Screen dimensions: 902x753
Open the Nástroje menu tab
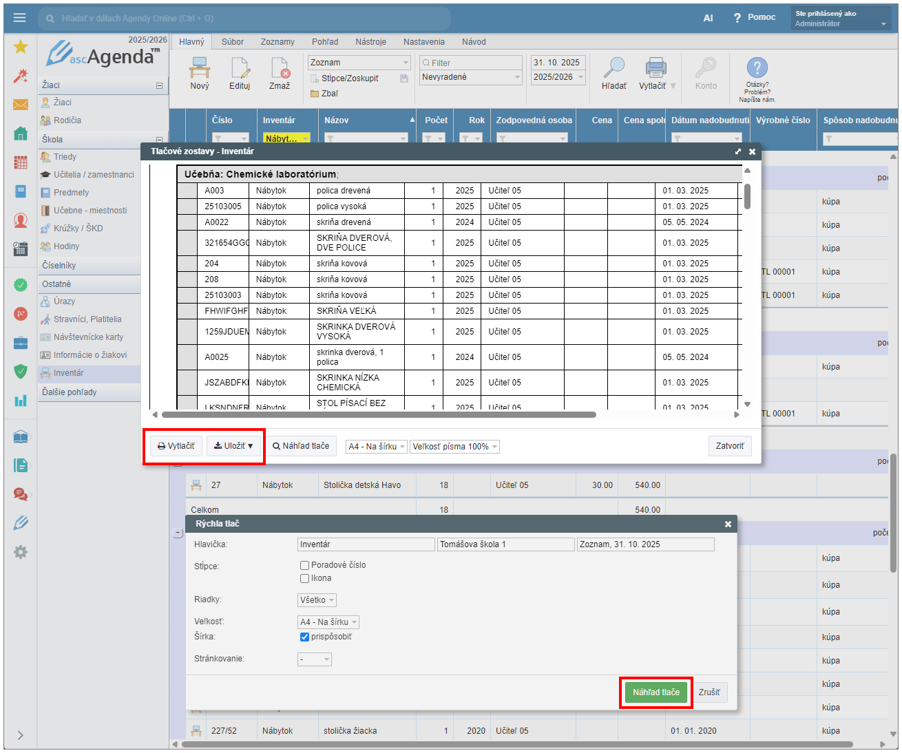(x=370, y=42)
